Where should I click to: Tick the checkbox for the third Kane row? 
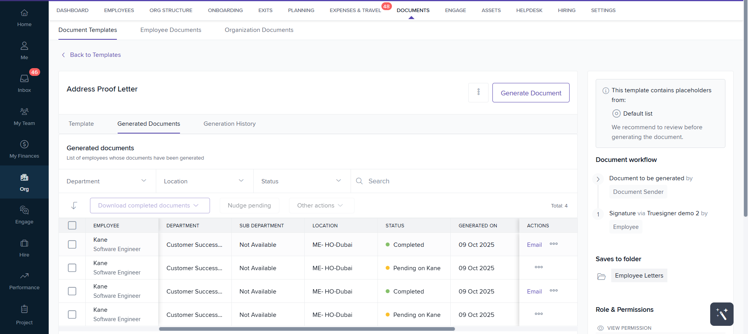coord(72,291)
